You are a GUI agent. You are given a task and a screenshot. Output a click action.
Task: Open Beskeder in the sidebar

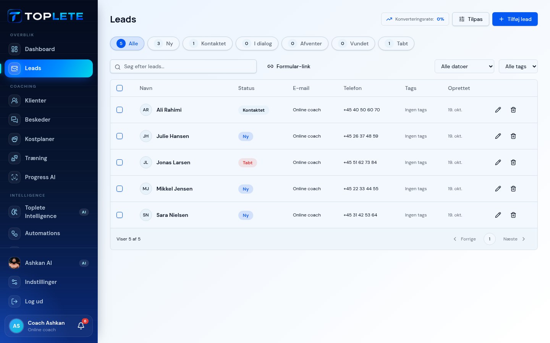pos(49,120)
